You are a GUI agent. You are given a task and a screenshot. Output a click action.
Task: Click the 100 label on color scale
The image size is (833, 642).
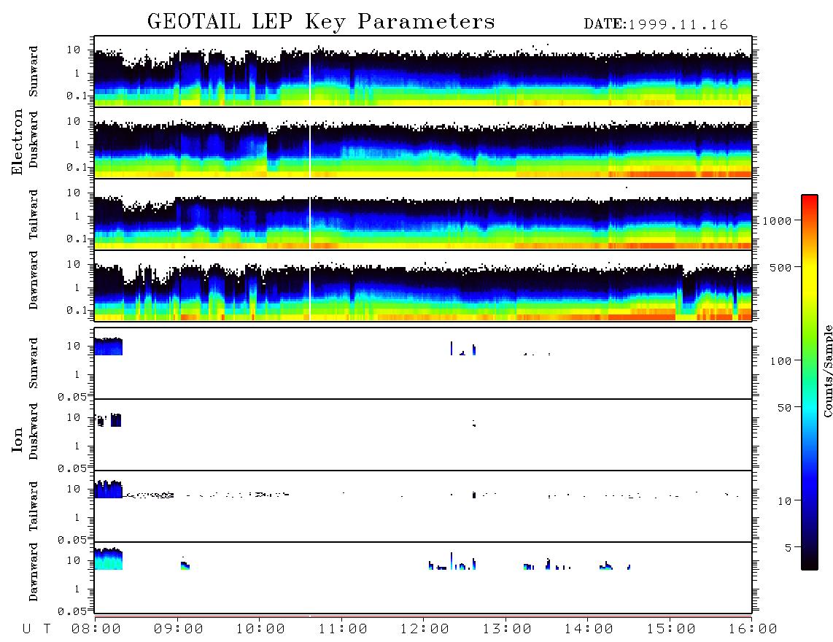pos(781,361)
